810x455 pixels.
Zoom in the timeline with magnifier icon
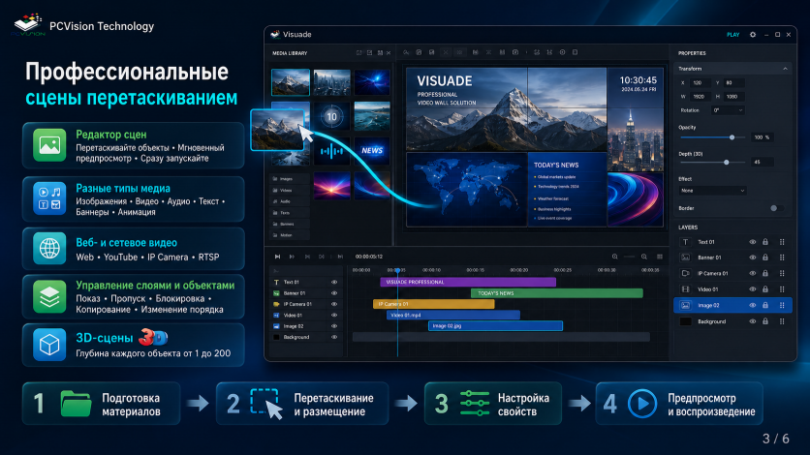coord(644,257)
